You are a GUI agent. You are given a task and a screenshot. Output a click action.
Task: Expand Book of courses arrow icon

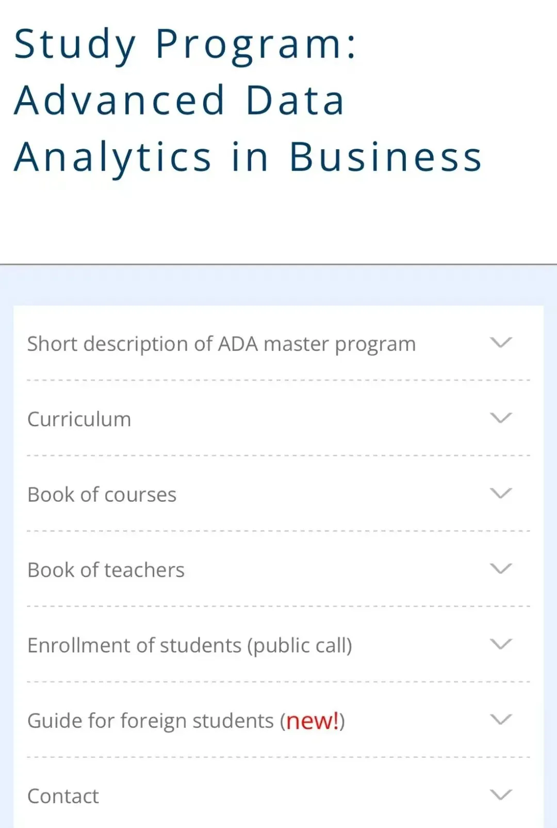pyautogui.click(x=501, y=493)
